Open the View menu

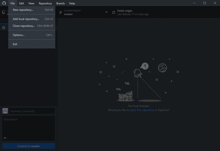(x=31, y=3)
